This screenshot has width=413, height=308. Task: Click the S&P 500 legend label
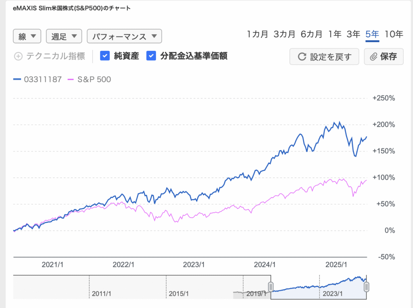tap(94, 80)
